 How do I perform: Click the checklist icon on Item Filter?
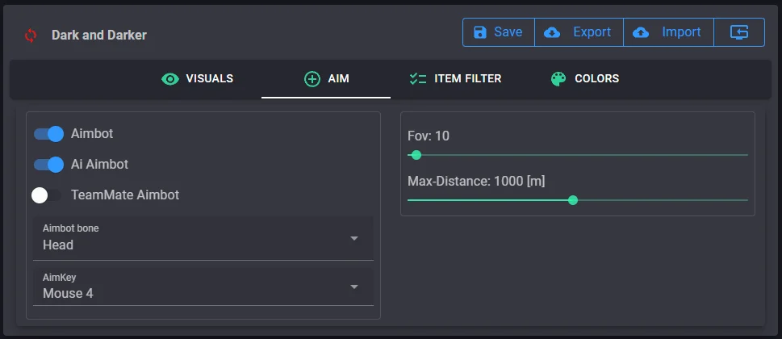[417, 79]
